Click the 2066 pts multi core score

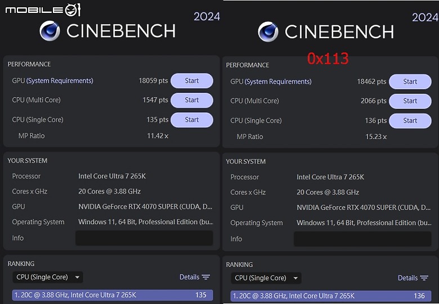pos(374,101)
